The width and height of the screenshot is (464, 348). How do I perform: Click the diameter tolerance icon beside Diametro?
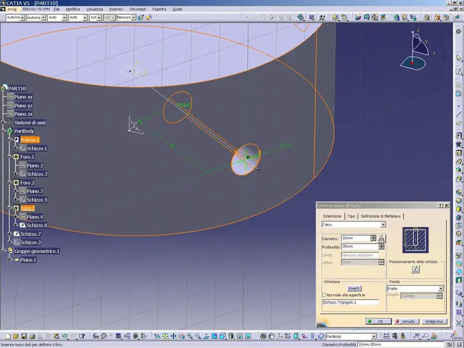[x=381, y=238]
